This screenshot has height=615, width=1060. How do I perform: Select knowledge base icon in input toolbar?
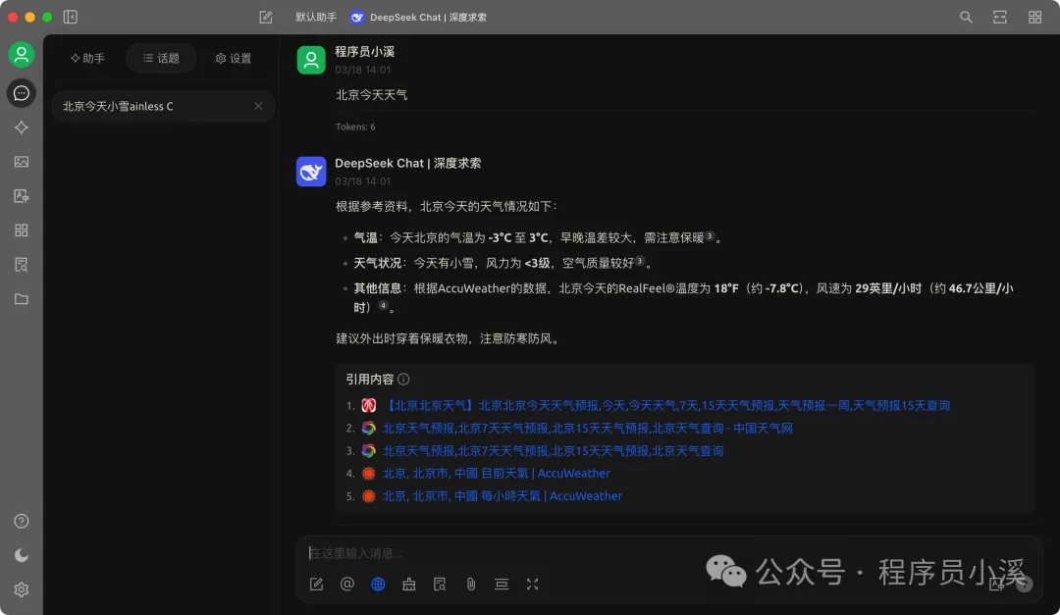[x=440, y=584]
